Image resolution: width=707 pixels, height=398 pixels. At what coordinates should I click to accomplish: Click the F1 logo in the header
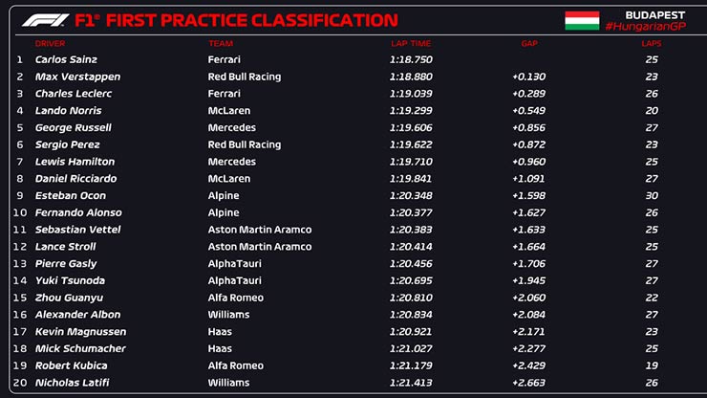44,20
